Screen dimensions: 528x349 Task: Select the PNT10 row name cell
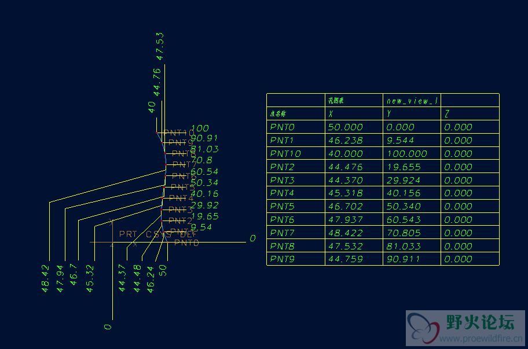[296, 153]
